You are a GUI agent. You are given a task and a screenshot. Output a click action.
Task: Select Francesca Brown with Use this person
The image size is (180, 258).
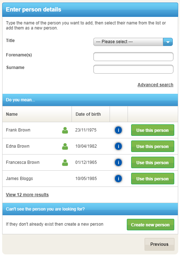coord(153,162)
